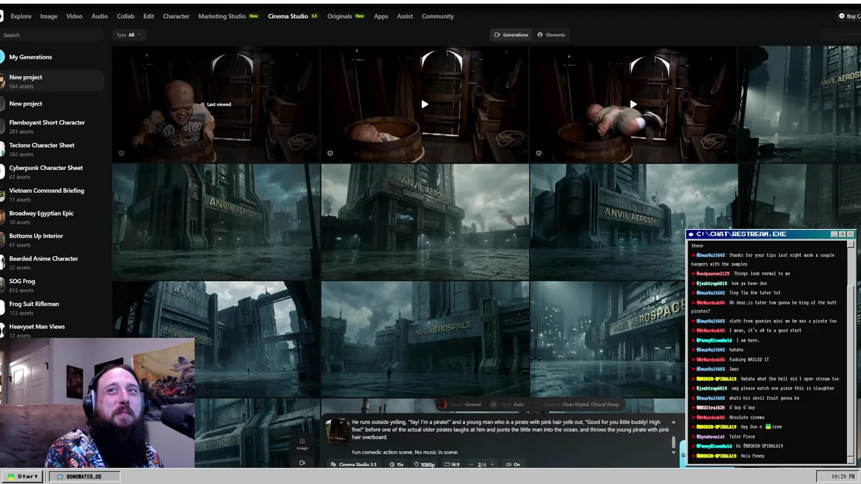
Task: Open Marketing Studio in top navigation
Action: point(228,16)
